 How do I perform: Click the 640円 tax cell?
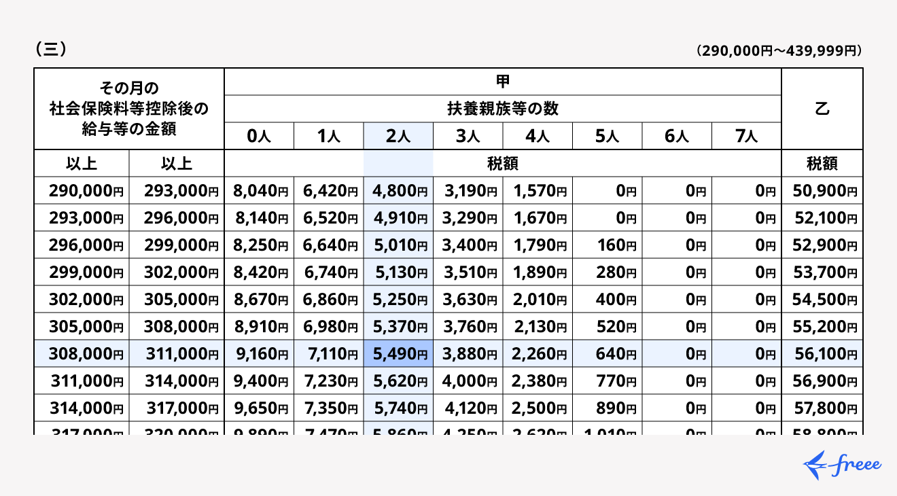(607, 353)
